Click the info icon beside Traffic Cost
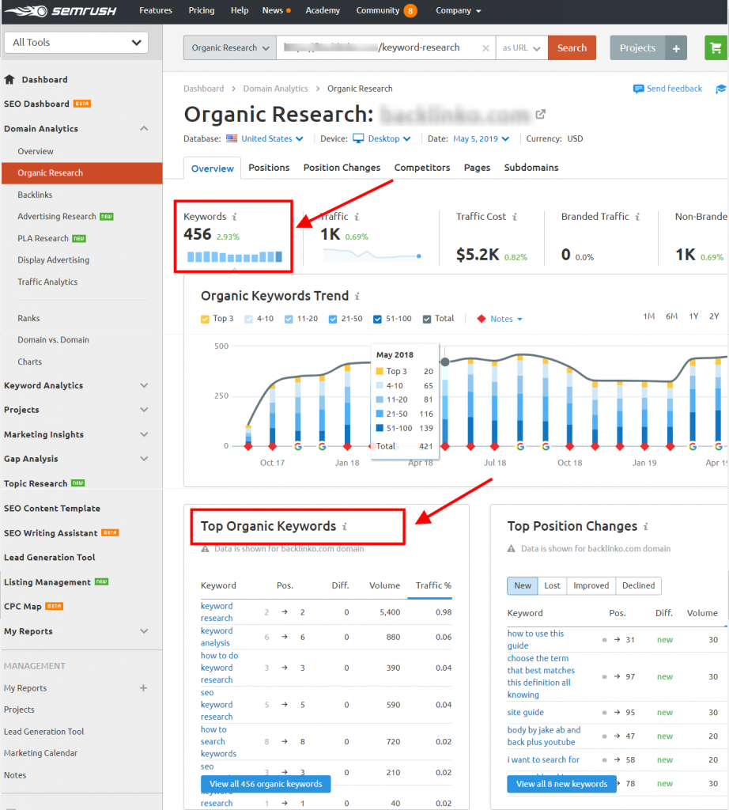Viewport: 729px width, 810px height. [515, 217]
